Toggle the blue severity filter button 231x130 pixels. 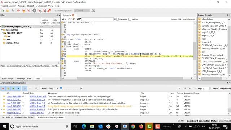pos(18,88)
